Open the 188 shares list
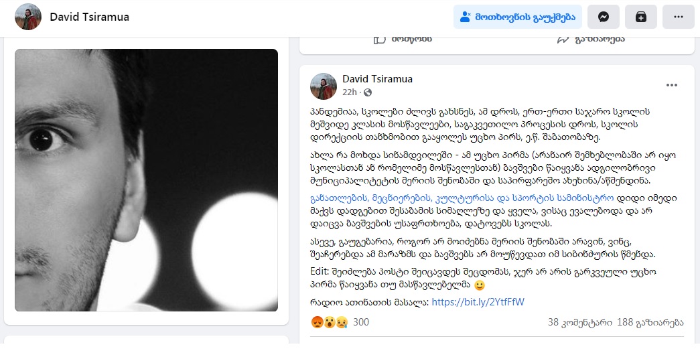 coord(650,322)
